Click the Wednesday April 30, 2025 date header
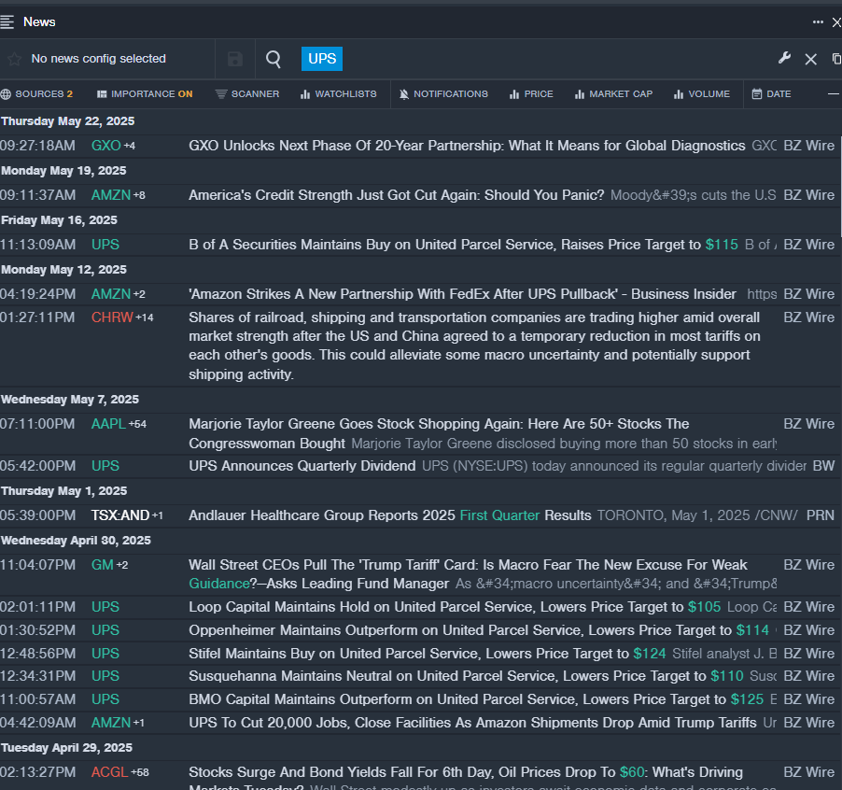Viewport: 842px width, 790px height. 76,541
